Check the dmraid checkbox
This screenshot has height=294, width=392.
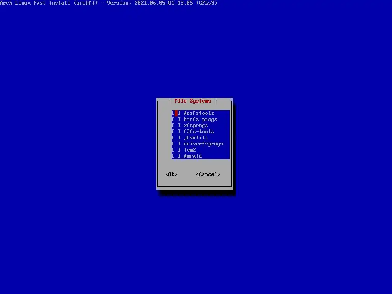pyautogui.click(x=176, y=156)
